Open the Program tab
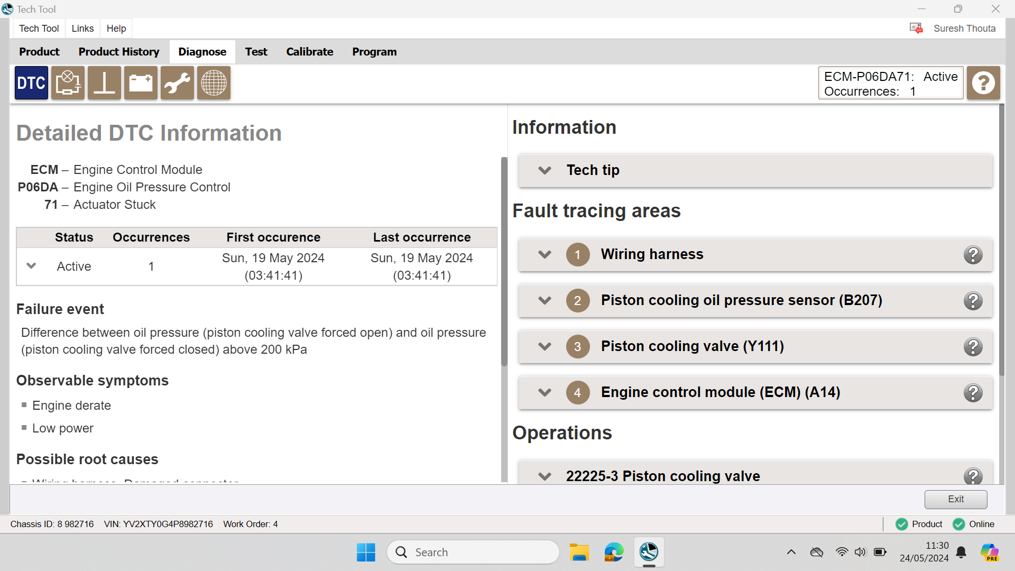 tap(374, 52)
